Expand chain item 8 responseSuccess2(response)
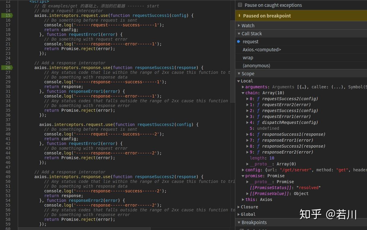367x230 pixels. point(247,146)
